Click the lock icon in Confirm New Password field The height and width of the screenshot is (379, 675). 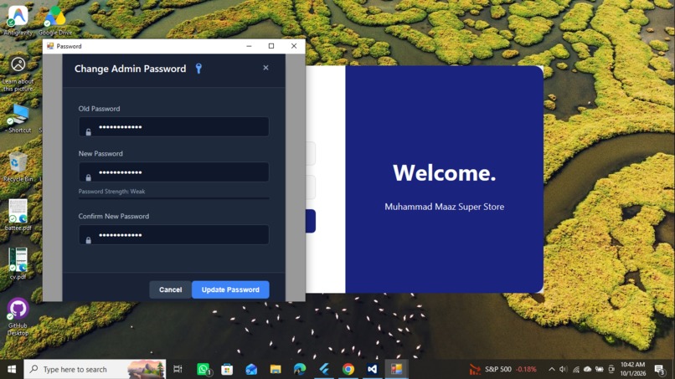pos(88,240)
